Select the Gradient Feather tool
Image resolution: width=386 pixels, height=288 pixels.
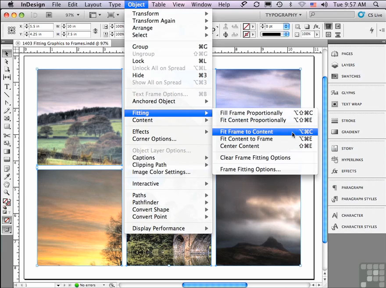7,159
